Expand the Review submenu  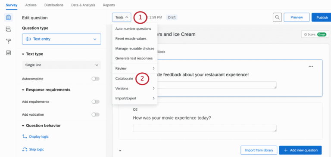tap(135, 68)
